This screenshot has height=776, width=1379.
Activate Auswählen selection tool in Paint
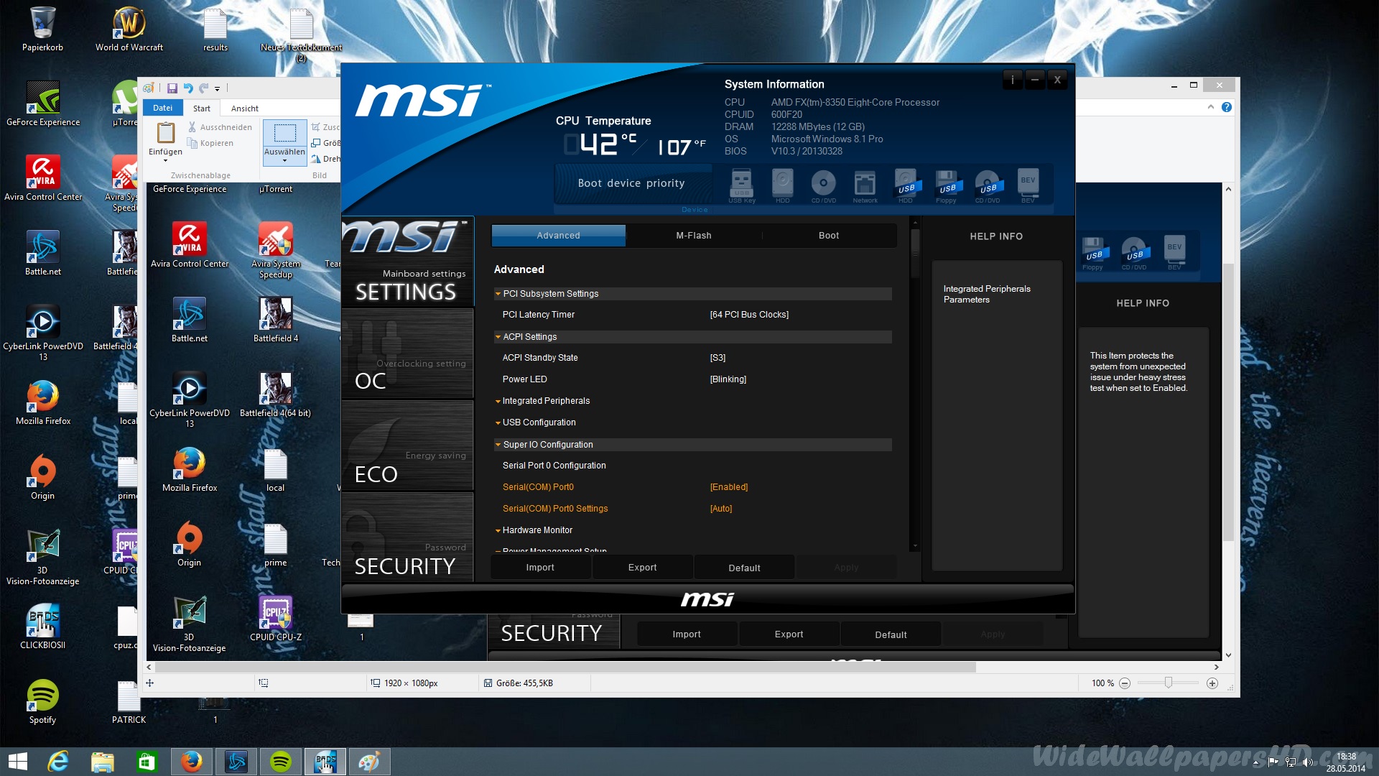284,134
